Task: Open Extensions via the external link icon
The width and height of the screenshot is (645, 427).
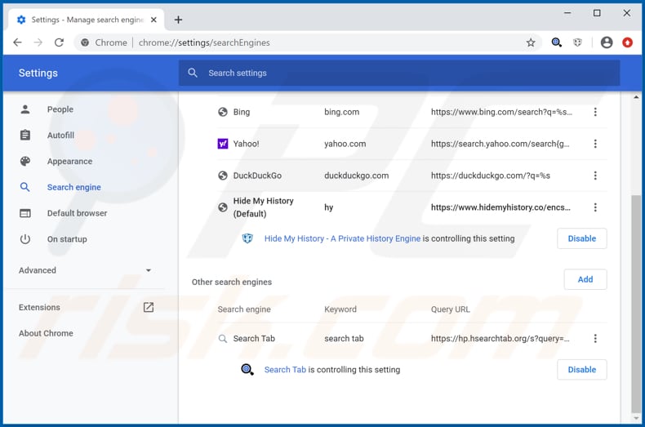Action: (x=149, y=307)
